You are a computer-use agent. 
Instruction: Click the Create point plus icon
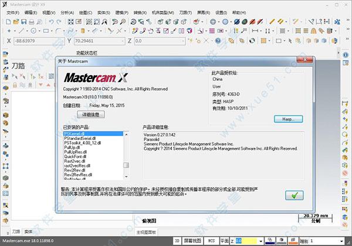(x=9, y=30)
